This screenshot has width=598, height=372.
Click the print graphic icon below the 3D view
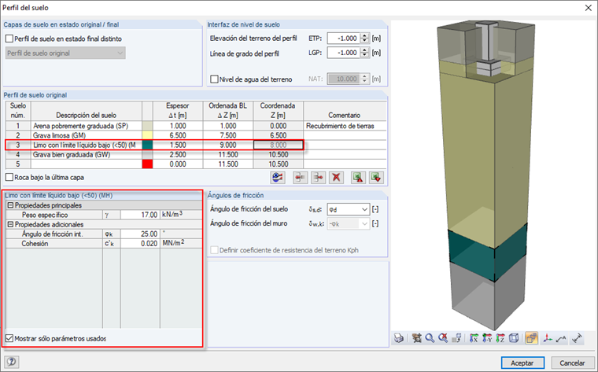click(x=399, y=337)
